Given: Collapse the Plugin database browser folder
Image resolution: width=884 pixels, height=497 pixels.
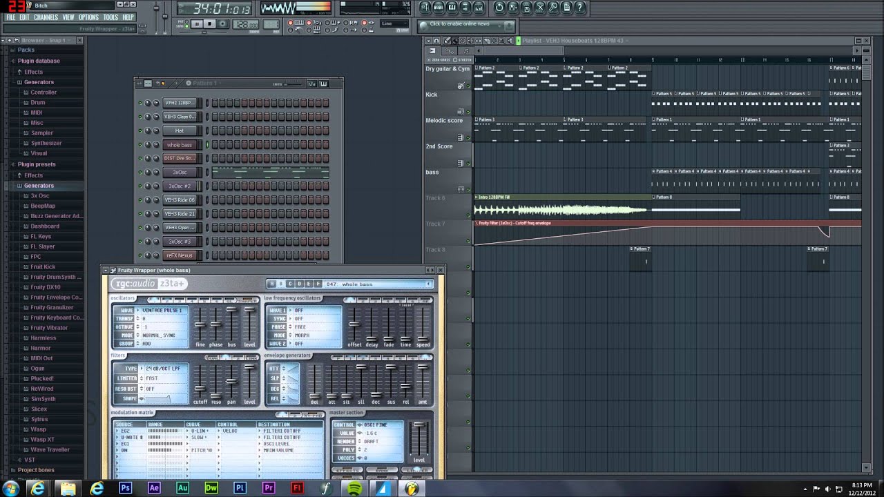Looking at the screenshot, I should (39, 61).
